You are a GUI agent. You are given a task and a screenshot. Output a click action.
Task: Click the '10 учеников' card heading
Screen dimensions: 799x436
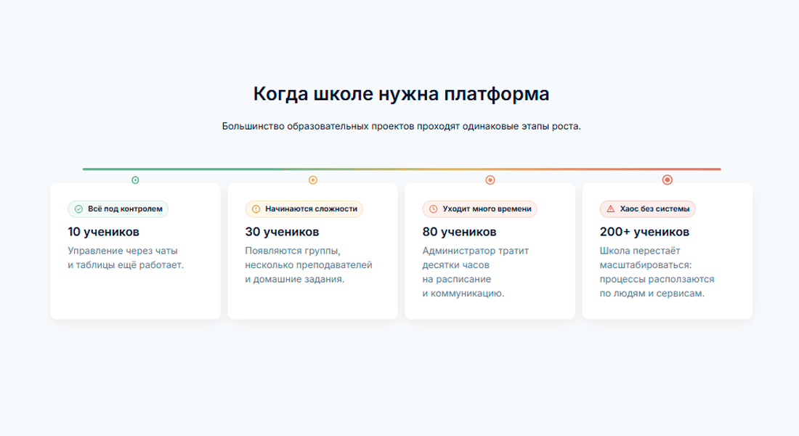[x=103, y=232]
